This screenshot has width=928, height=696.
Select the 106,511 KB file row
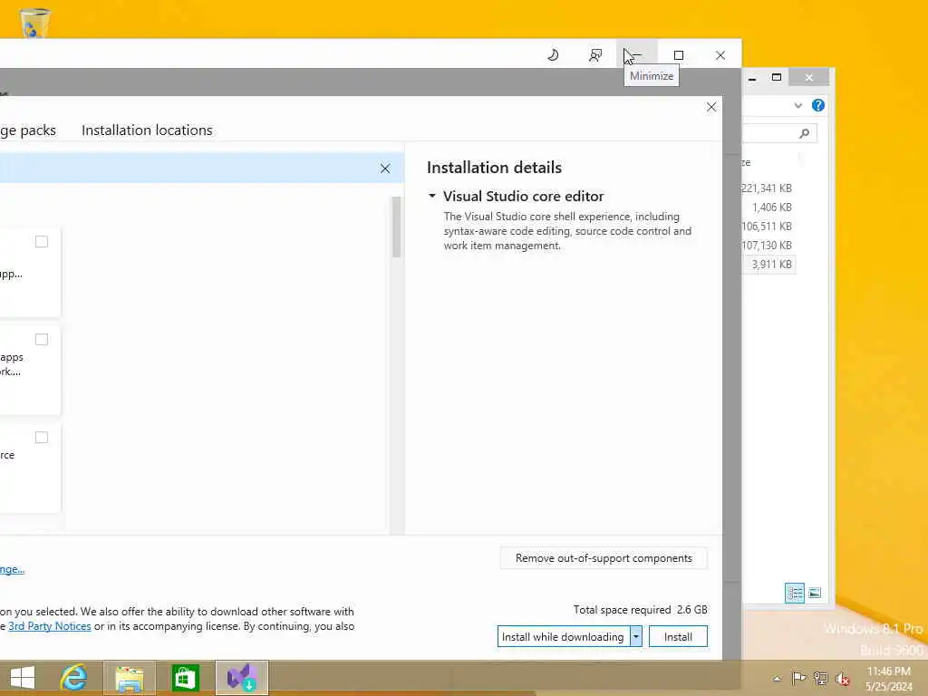pyautogui.click(x=768, y=226)
